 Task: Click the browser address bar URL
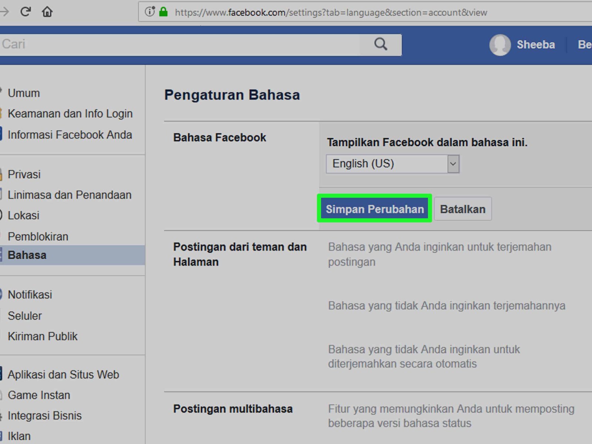coord(331,12)
